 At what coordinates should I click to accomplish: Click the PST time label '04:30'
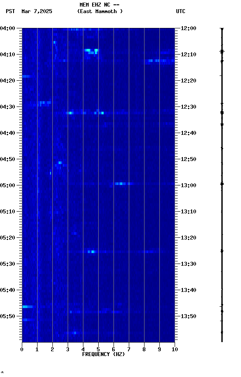(7, 107)
